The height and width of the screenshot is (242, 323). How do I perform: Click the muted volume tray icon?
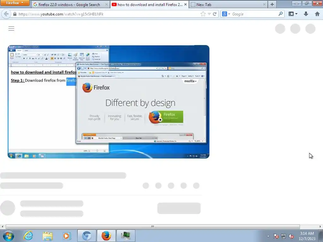click(291, 236)
